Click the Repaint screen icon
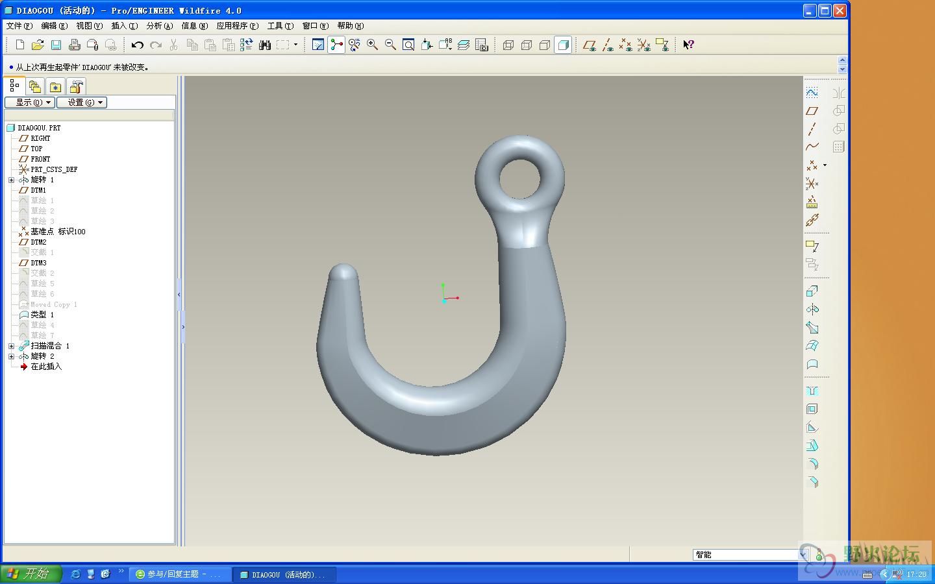 pos(318,45)
